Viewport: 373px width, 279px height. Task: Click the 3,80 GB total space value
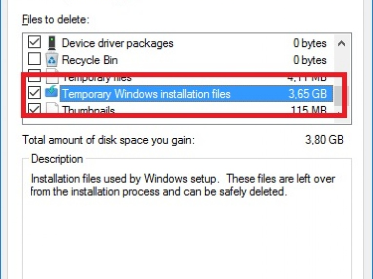[324, 140]
